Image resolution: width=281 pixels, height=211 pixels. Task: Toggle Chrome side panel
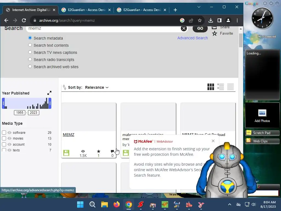coord(219,20)
